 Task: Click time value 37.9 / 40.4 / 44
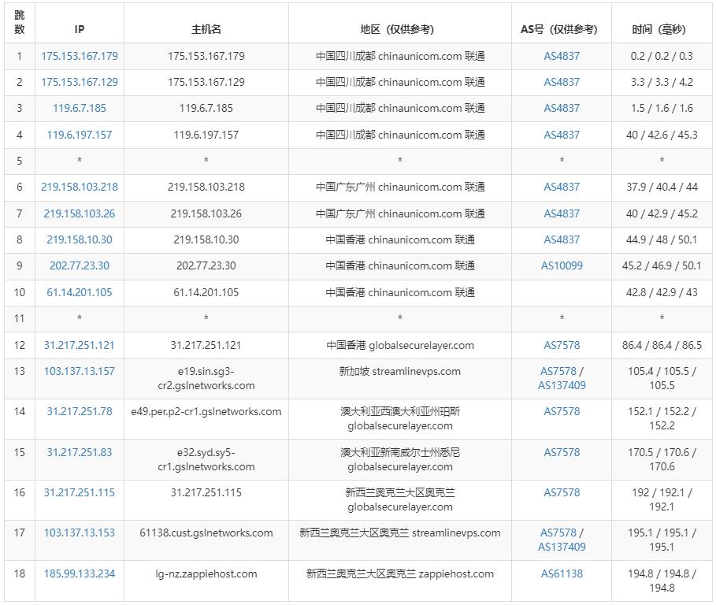tap(662, 187)
